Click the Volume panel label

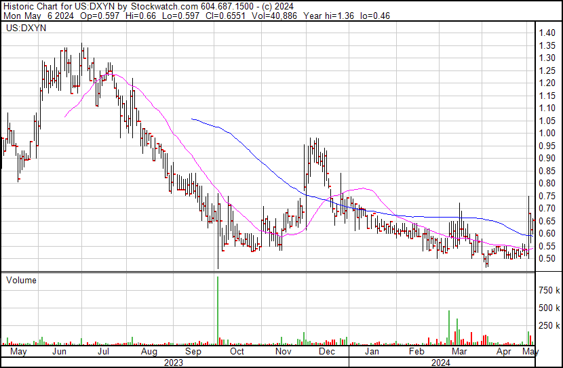pos(21,280)
